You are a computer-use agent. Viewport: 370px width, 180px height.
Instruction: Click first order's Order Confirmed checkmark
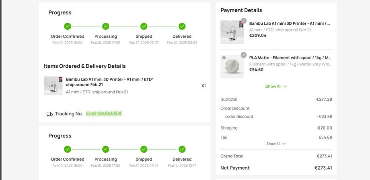point(68,26)
